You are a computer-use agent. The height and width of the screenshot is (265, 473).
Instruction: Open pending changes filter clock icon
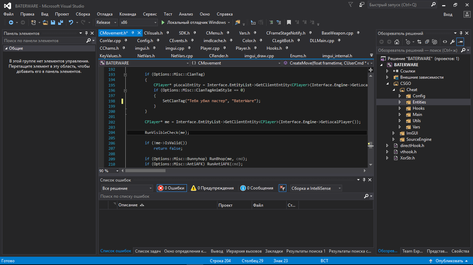point(408,42)
